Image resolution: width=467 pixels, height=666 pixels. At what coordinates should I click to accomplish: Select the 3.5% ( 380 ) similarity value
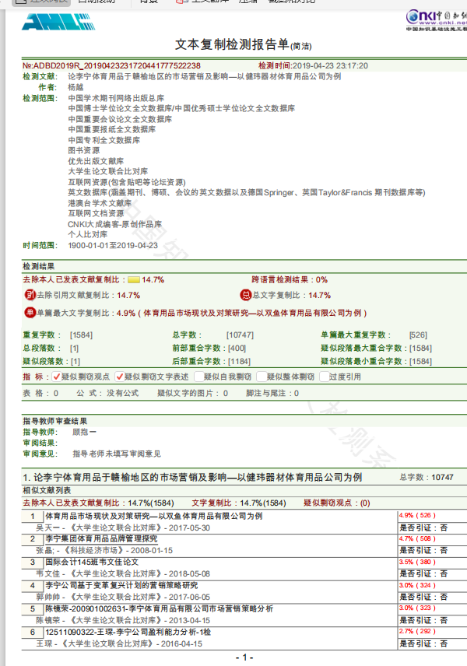tap(417, 562)
